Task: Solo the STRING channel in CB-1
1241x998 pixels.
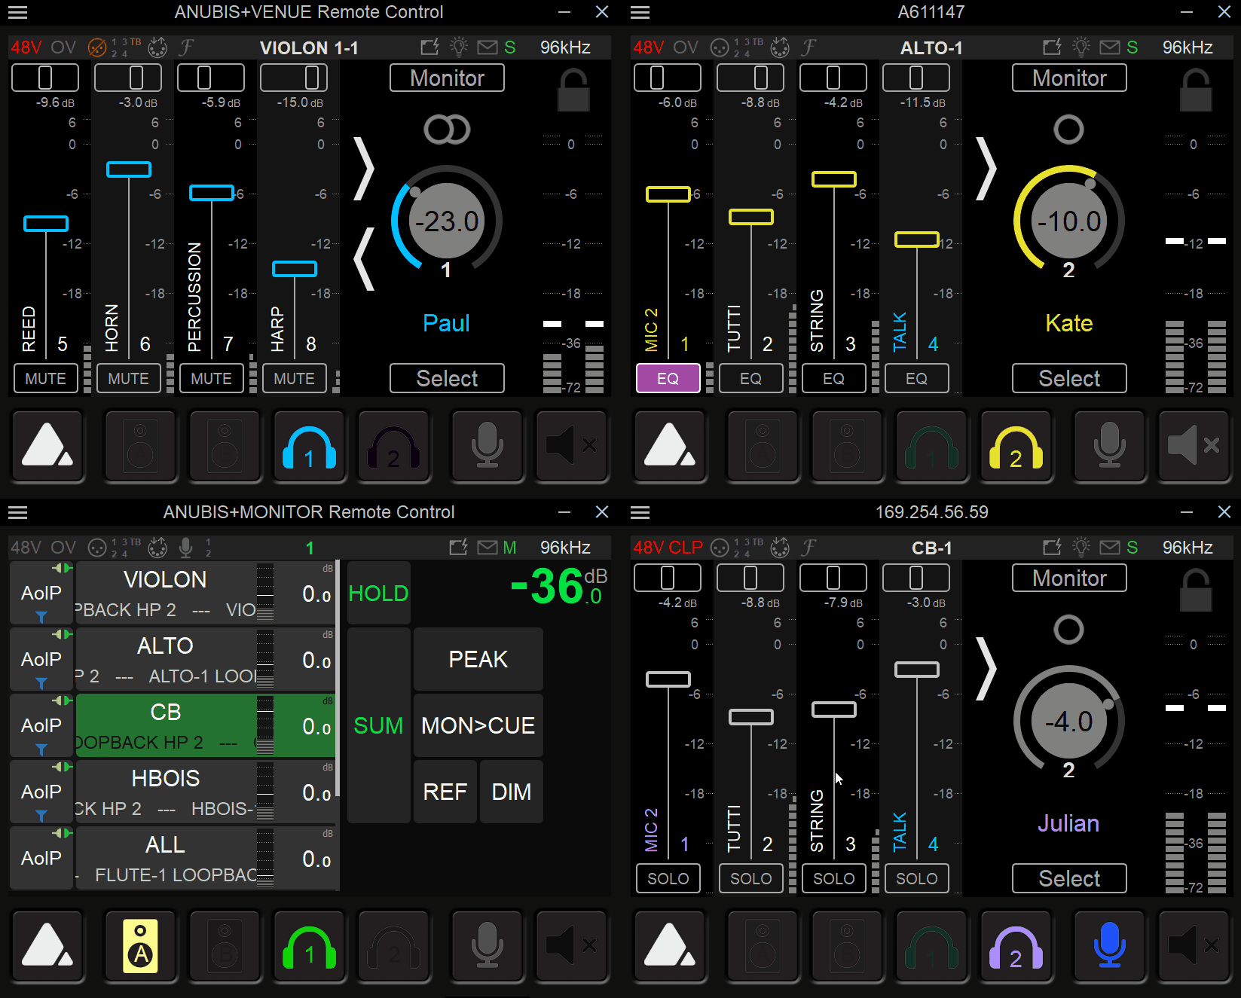Action: (833, 878)
